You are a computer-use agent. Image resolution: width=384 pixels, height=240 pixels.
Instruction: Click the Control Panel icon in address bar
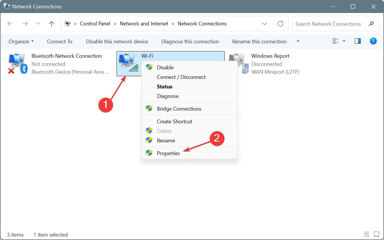pyautogui.click(x=68, y=23)
